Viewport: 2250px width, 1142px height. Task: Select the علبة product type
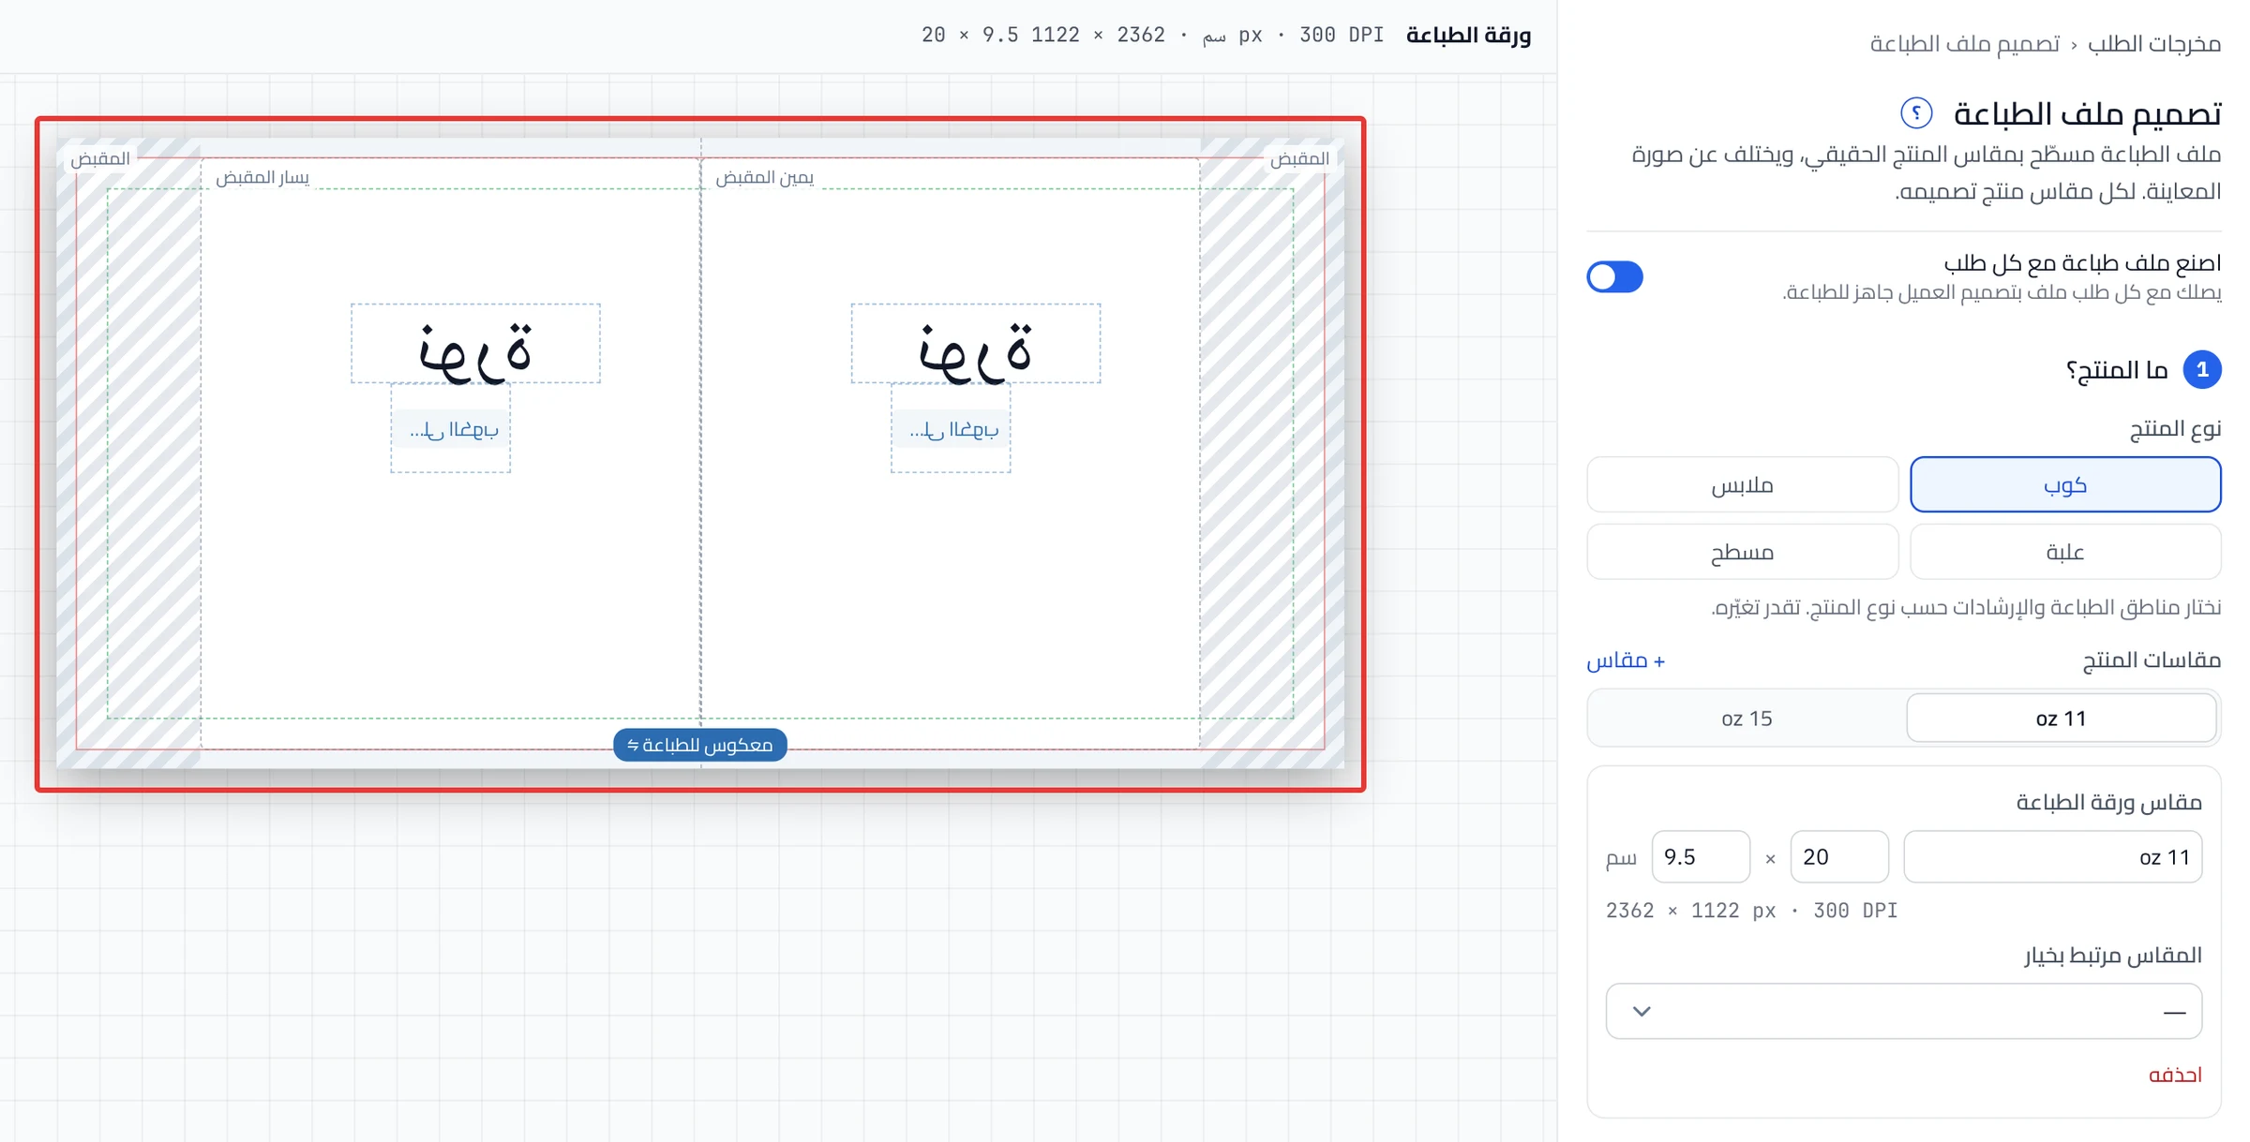[2065, 552]
